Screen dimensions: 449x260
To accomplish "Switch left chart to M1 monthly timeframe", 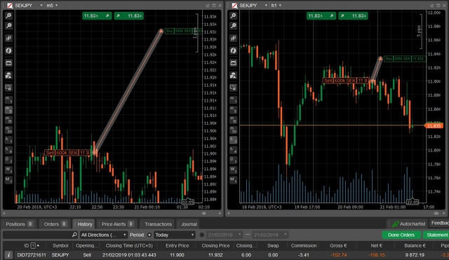I will click(x=8, y=179).
